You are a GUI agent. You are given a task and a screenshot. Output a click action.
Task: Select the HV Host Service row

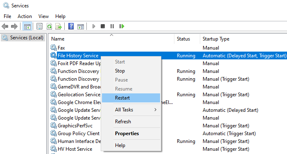coord(168,149)
